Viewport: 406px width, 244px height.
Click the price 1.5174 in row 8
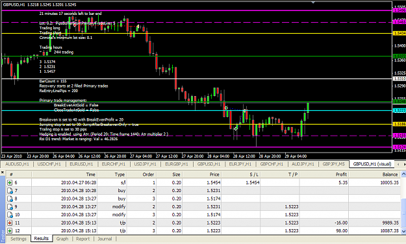tap(213, 199)
